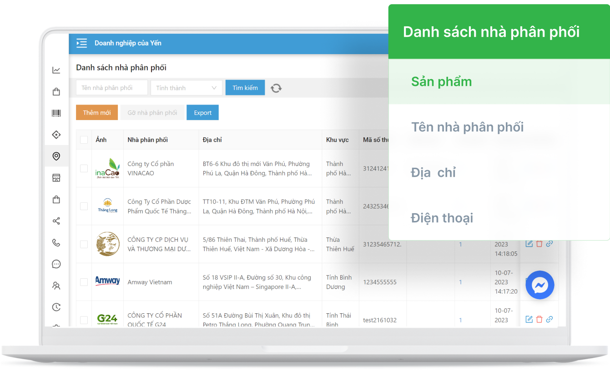Screen dimensions: 610x391
Task: Toggle the hamburger menu beside Doanh nghiệp của Yến
Action: click(81, 43)
